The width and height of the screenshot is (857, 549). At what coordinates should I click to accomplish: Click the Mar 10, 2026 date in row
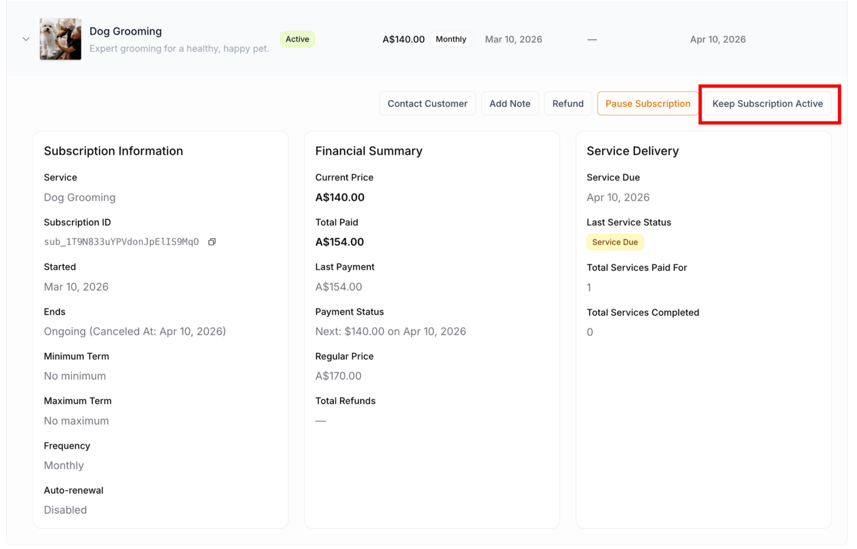pos(513,39)
